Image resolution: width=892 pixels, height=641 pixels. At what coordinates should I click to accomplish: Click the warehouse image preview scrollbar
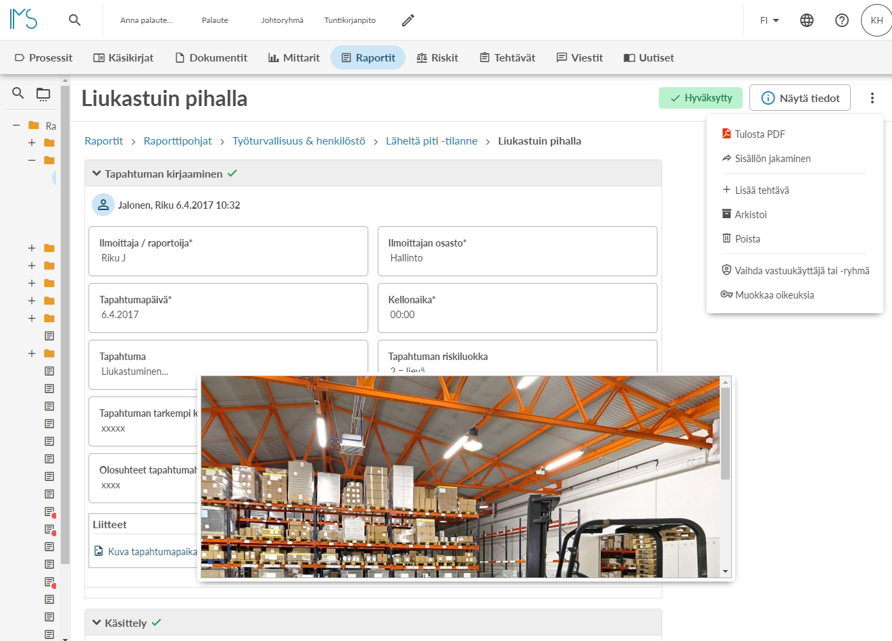click(x=726, y=477)
